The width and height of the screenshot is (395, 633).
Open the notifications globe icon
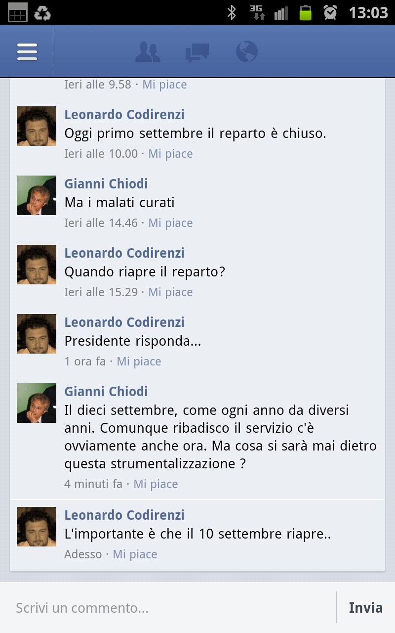[247, 51]
